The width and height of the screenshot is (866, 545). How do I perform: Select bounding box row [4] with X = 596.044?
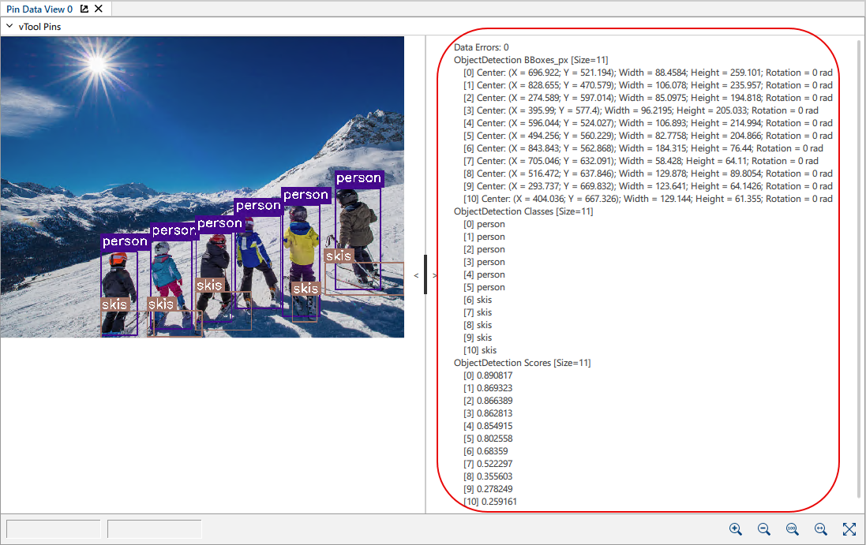click(648, 124)
